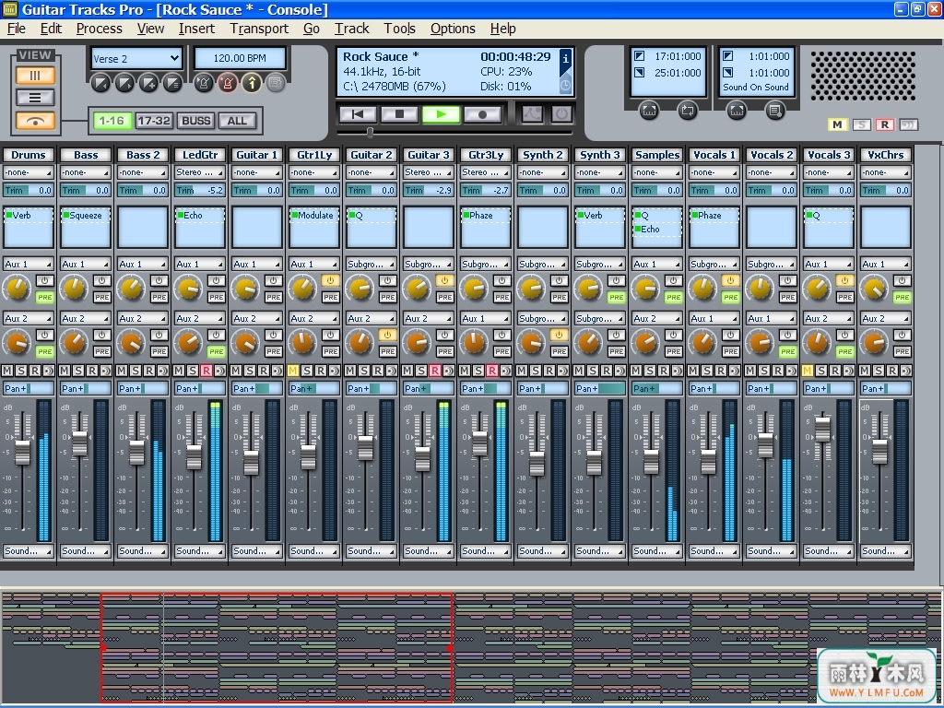944x708 pixels.
Task: Set loop points to selection
Action: (x=649, y=111)
